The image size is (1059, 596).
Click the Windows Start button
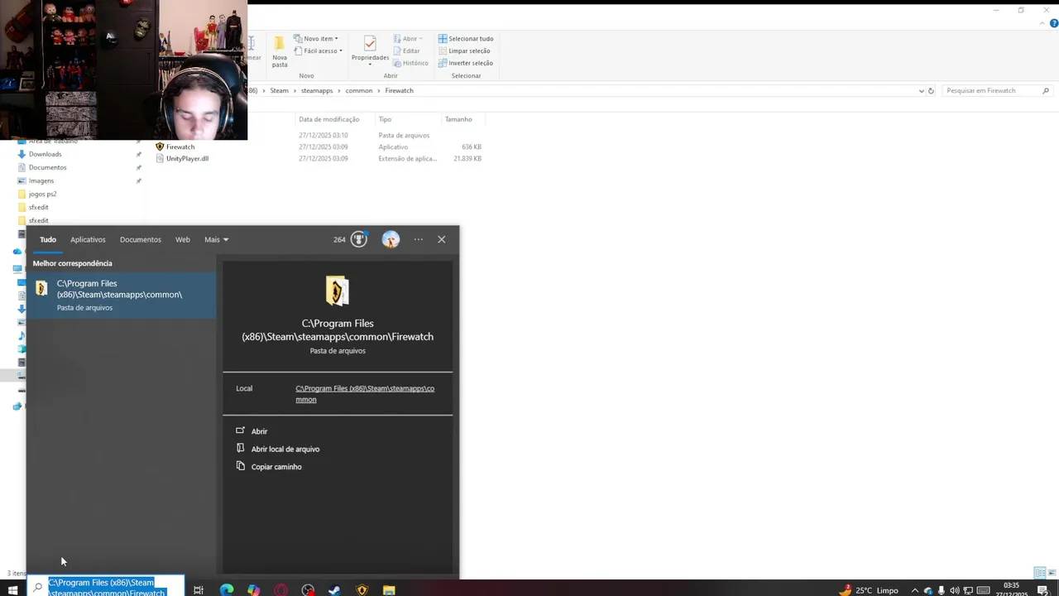coord(12,589)
